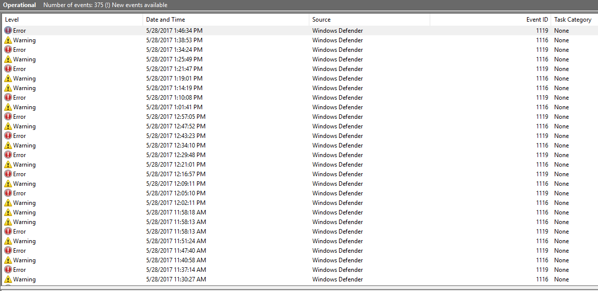Click the error icon for 12:16:57 PM event
Screen dimensions: 598x291
tap(8, 174)
